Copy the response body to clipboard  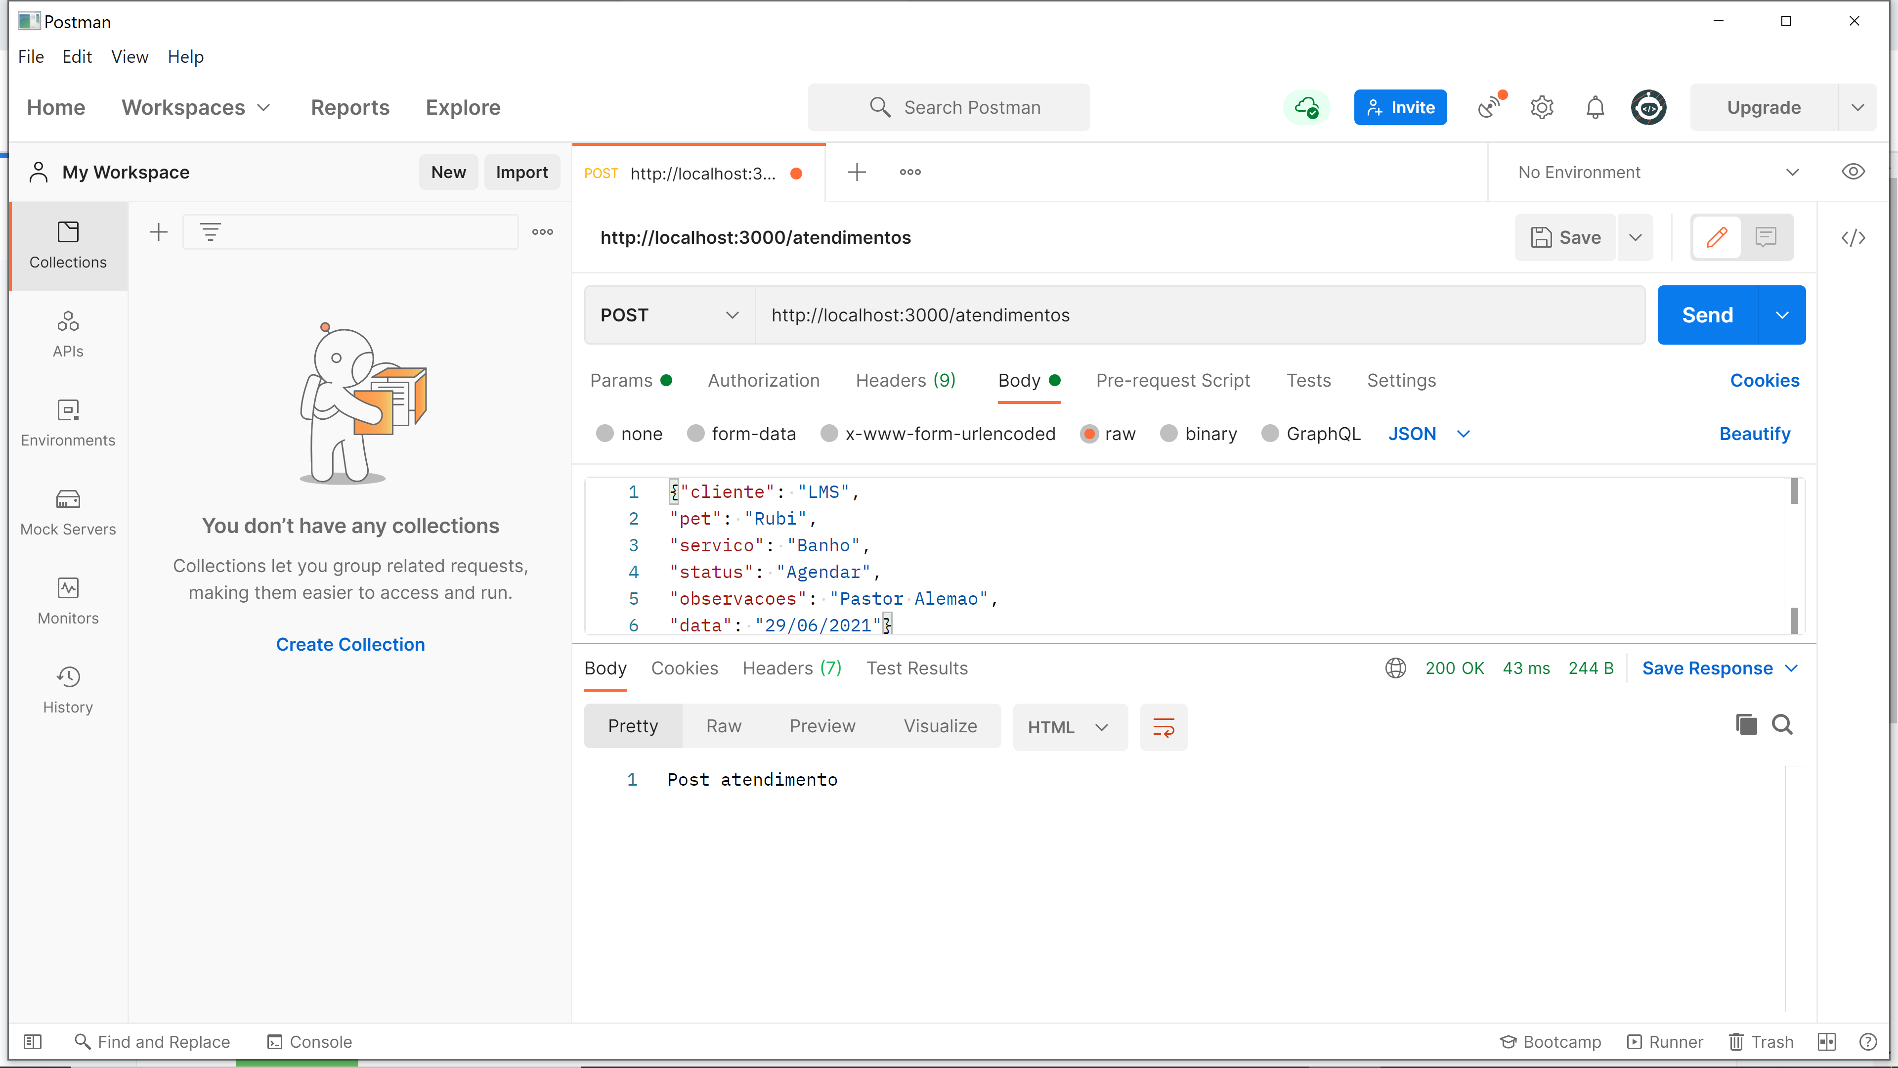click(x=1746, y=725)
